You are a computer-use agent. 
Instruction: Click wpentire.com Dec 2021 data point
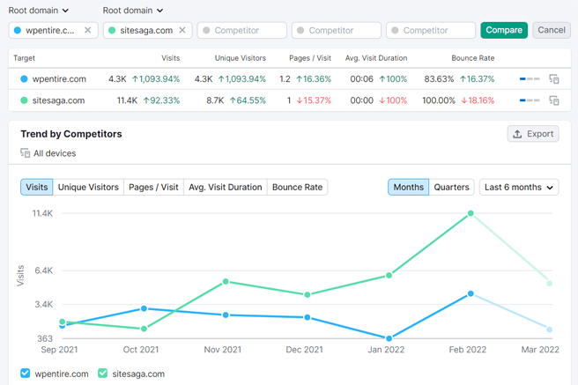[x=308, y=317]
